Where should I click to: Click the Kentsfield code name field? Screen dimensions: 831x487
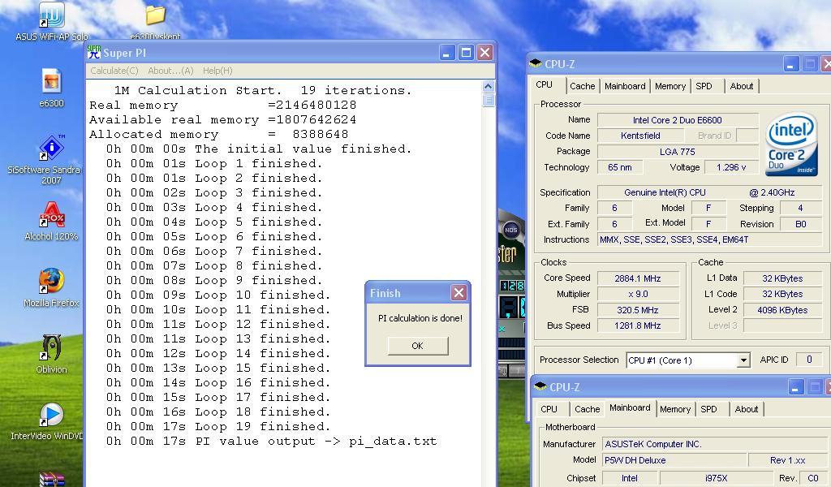click(641, 136)
